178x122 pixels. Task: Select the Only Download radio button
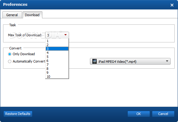pos(10,54)
